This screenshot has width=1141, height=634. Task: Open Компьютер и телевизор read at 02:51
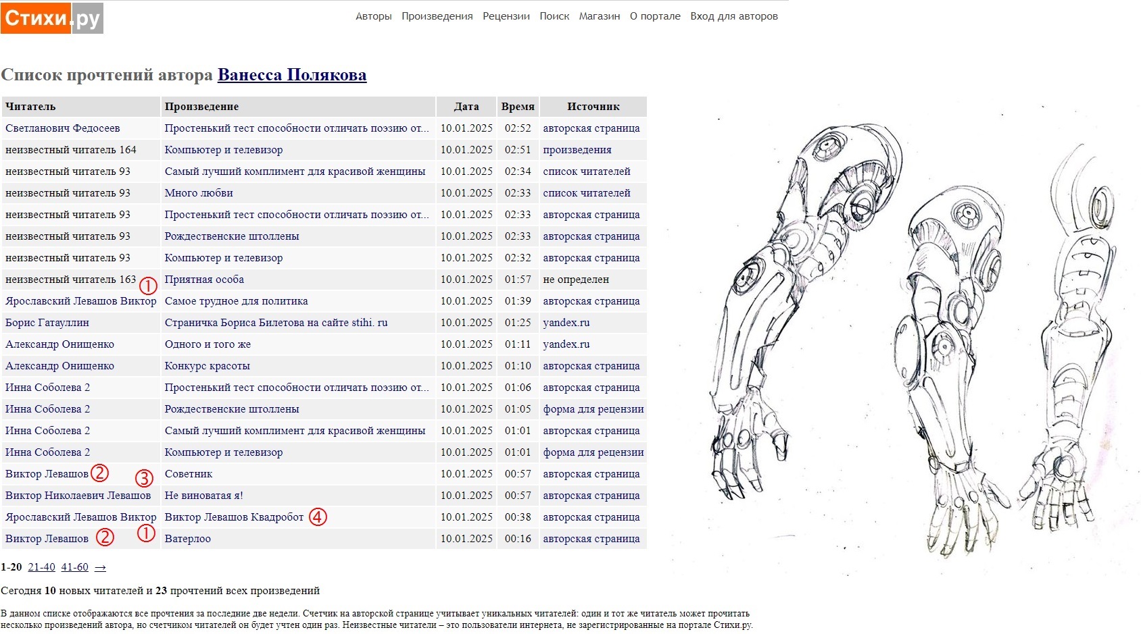point(224,150)
